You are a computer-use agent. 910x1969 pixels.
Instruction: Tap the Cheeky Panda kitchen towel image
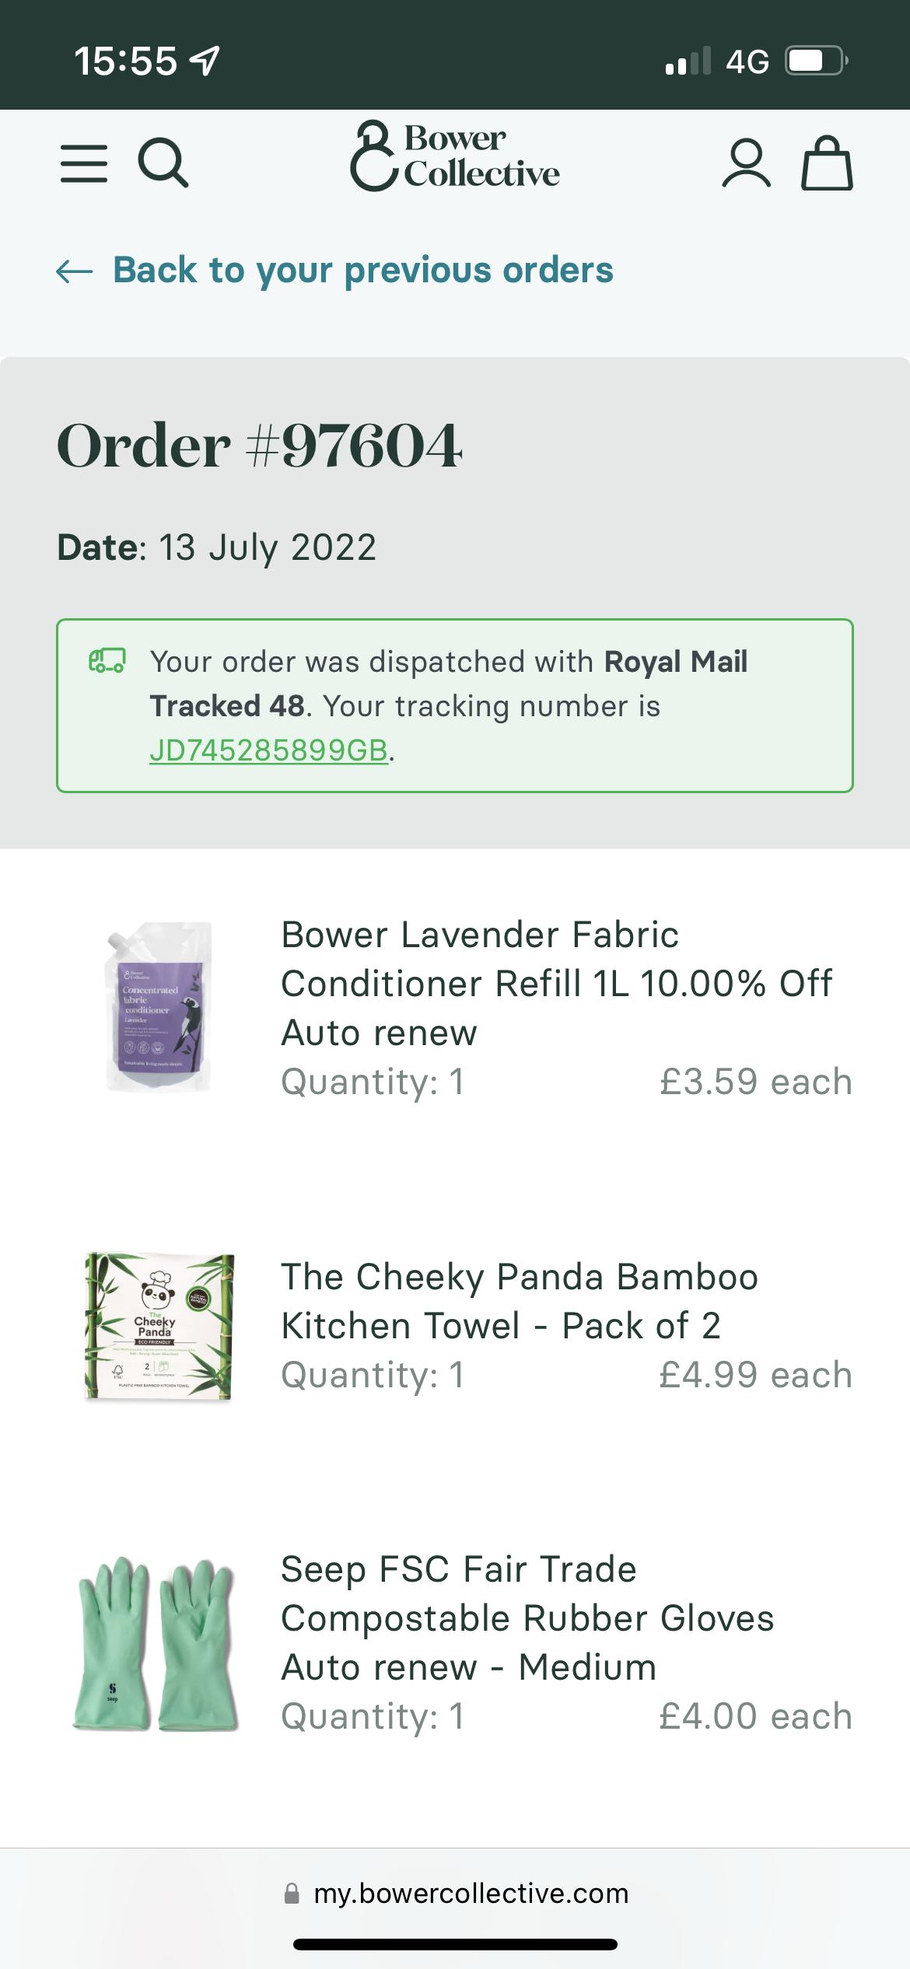pyautogui.click(x=159, y=1327)
